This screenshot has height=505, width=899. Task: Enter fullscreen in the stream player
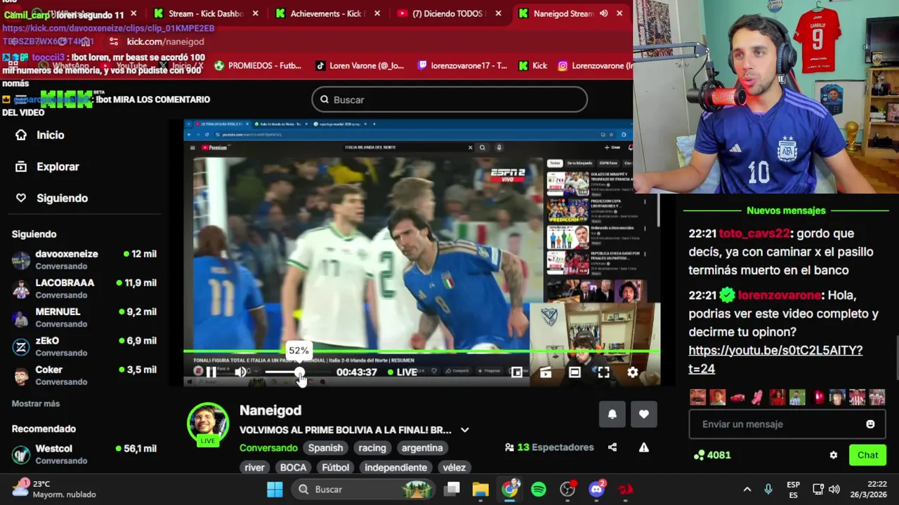pos(603,372)
